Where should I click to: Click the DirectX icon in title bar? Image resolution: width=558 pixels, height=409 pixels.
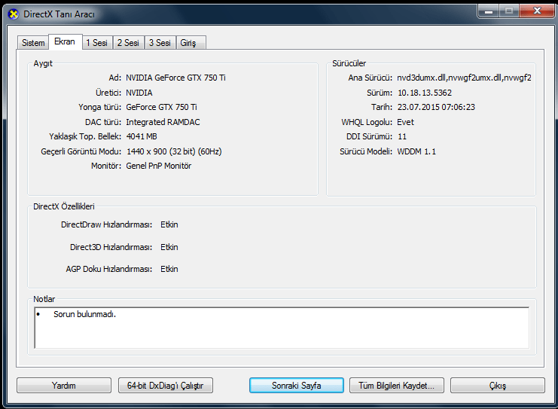click(14, 14)
